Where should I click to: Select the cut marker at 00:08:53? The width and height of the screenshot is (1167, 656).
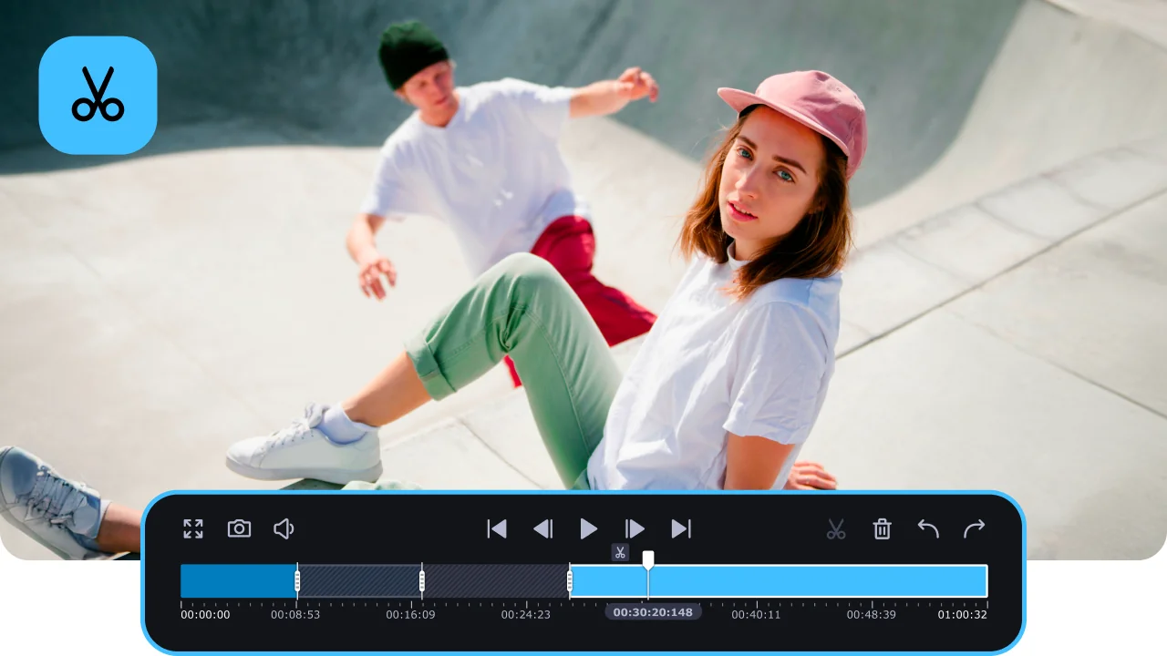click(x=297, y=580)
